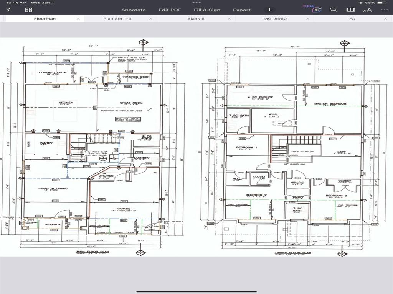This screenshot has height=294, width=393.
Task: Close the FloorPlan tab
Action: click(x=78, y=19)
